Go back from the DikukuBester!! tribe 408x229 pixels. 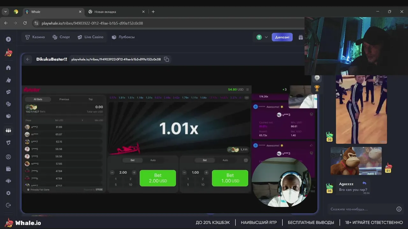click(x=28, y=59)
